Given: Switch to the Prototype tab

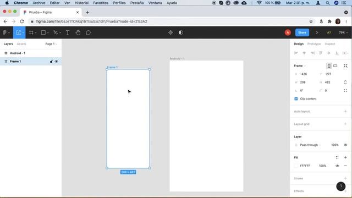Looking at the screenshot, I should point(314,44).
